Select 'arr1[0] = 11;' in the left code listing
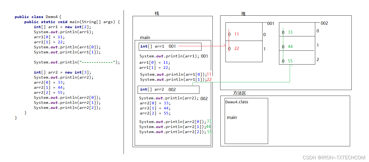This screenshot has height=162, width=369. pyautogui.click(x=49, y=37)
